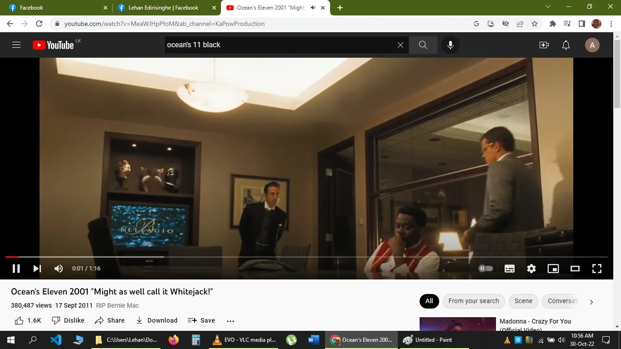
Task: Pause the video
Action: [16, 269]
